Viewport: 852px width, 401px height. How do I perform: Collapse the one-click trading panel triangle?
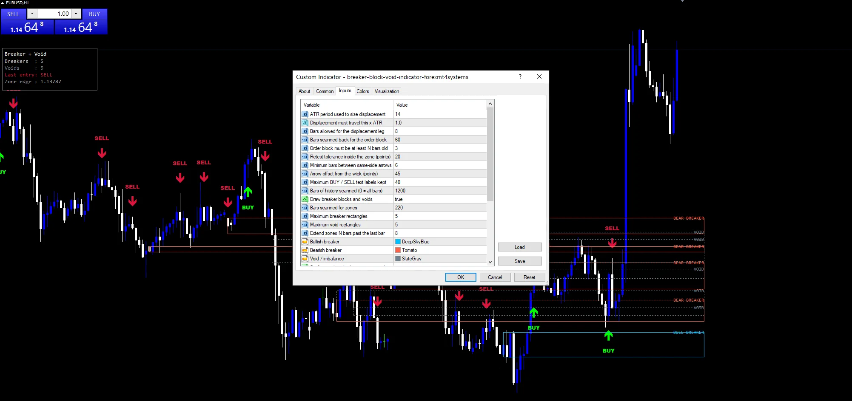tap(3, 3)
